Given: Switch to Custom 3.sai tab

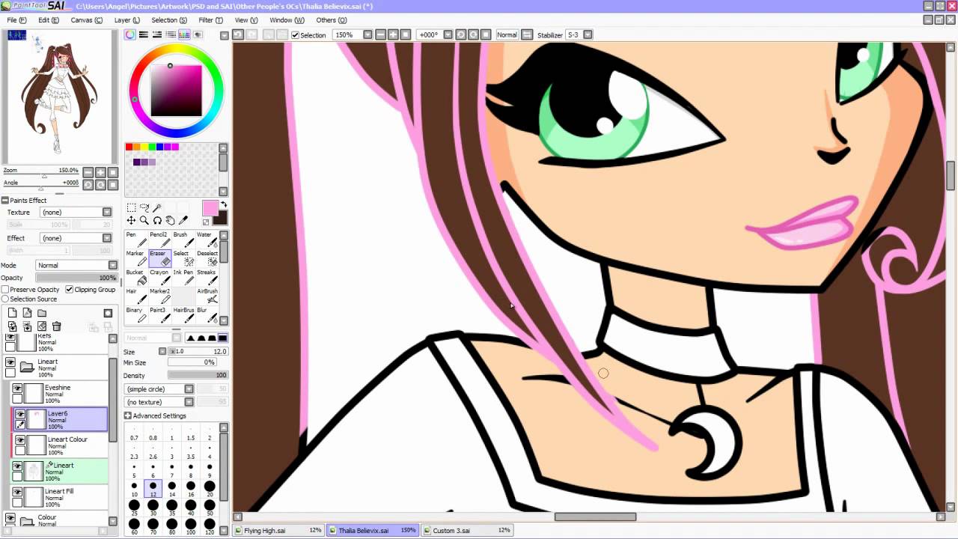Looking at the screenshot, I should pyautogui.click(x=467, y=531).
